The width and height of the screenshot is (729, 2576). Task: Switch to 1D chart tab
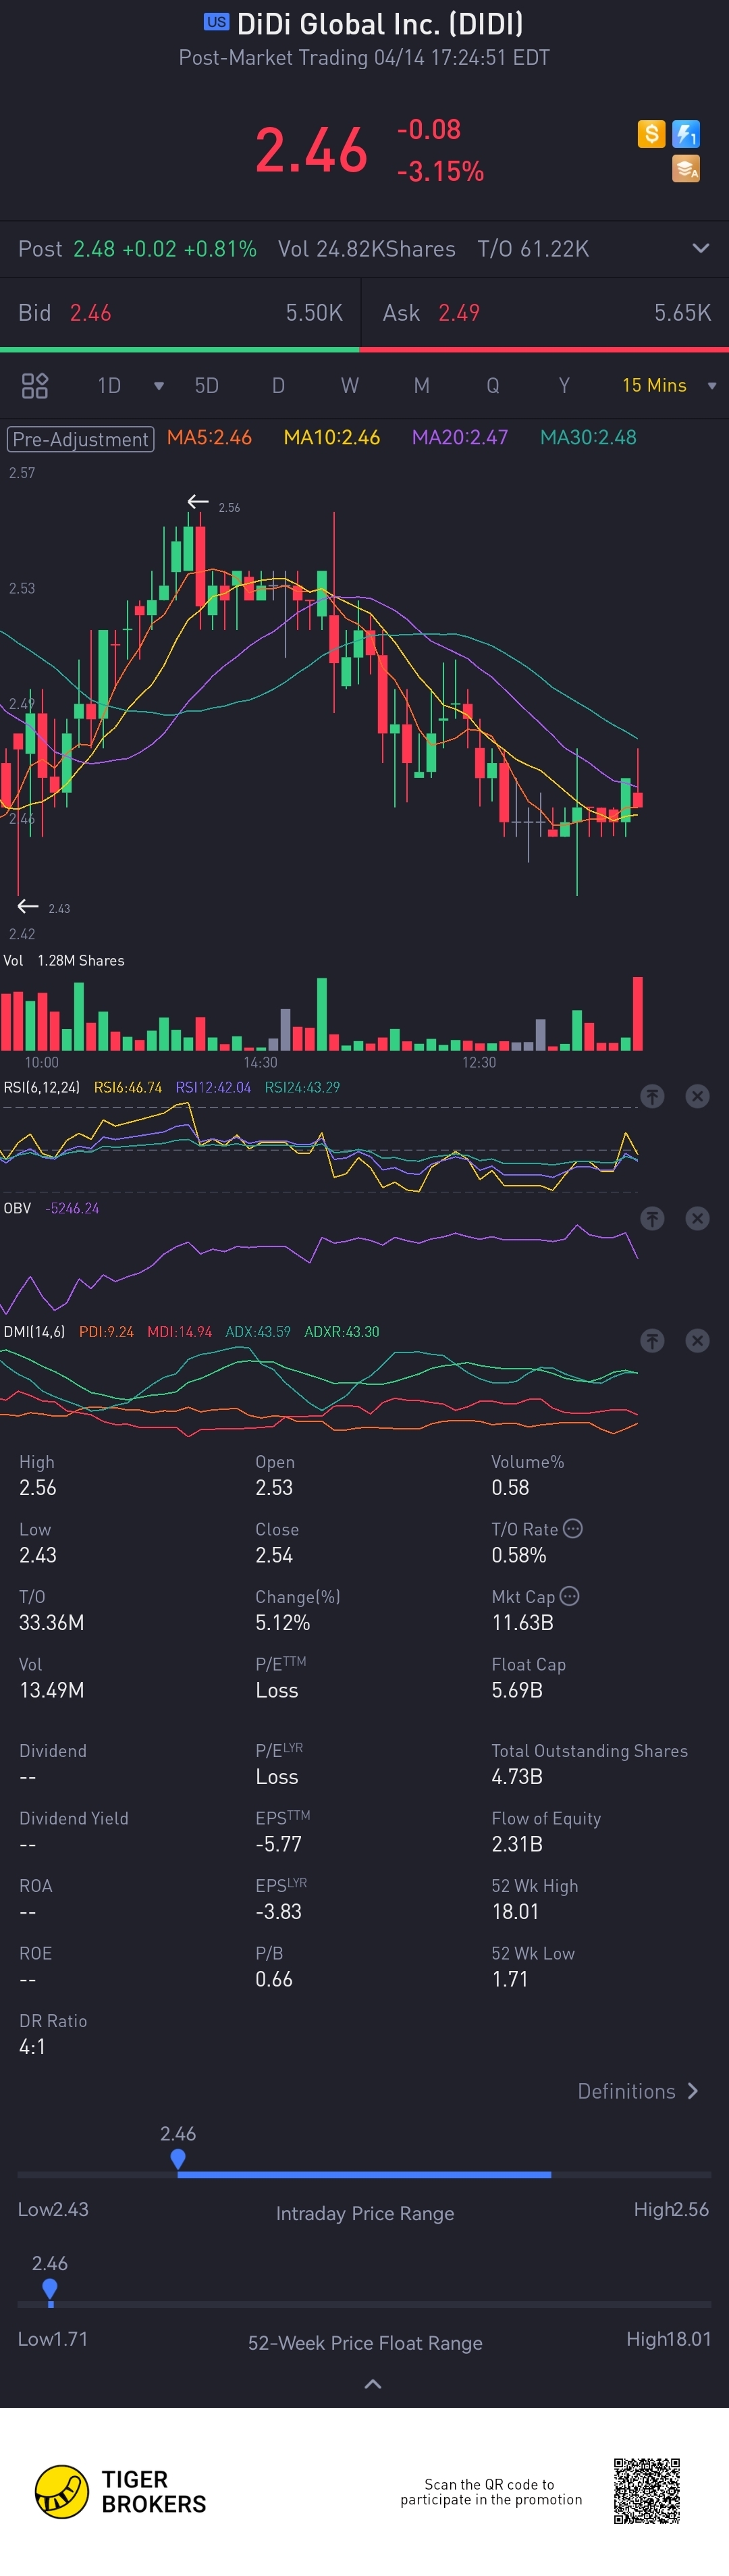[x=109, y=385]
